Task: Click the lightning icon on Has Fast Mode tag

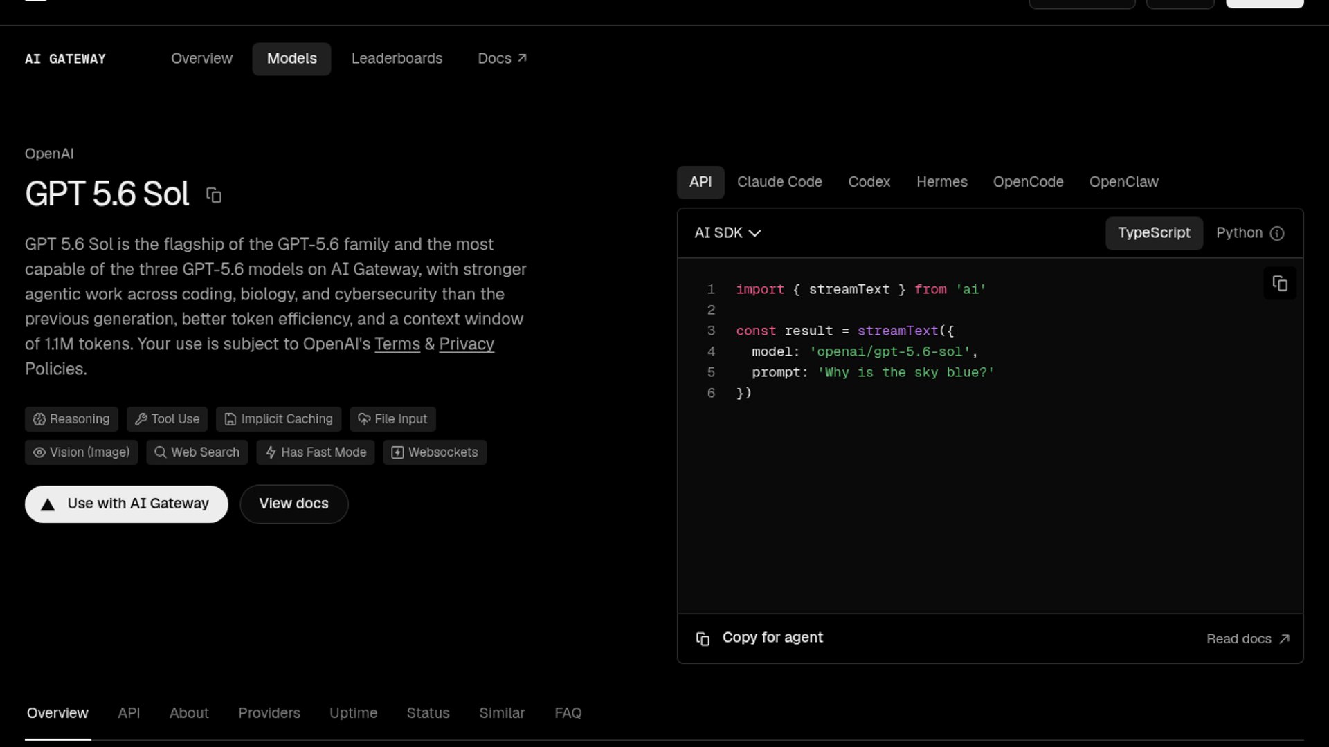Action: [271, 452]
